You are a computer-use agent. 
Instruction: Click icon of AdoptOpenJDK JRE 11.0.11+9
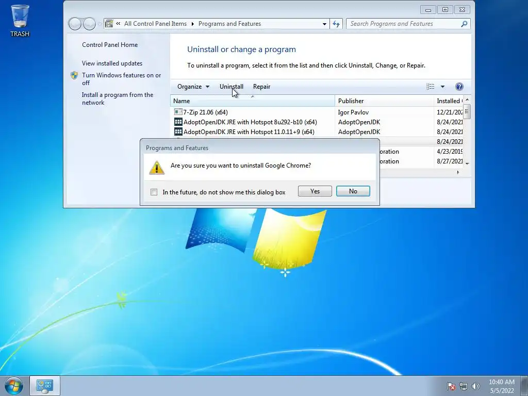click(178, 131)
